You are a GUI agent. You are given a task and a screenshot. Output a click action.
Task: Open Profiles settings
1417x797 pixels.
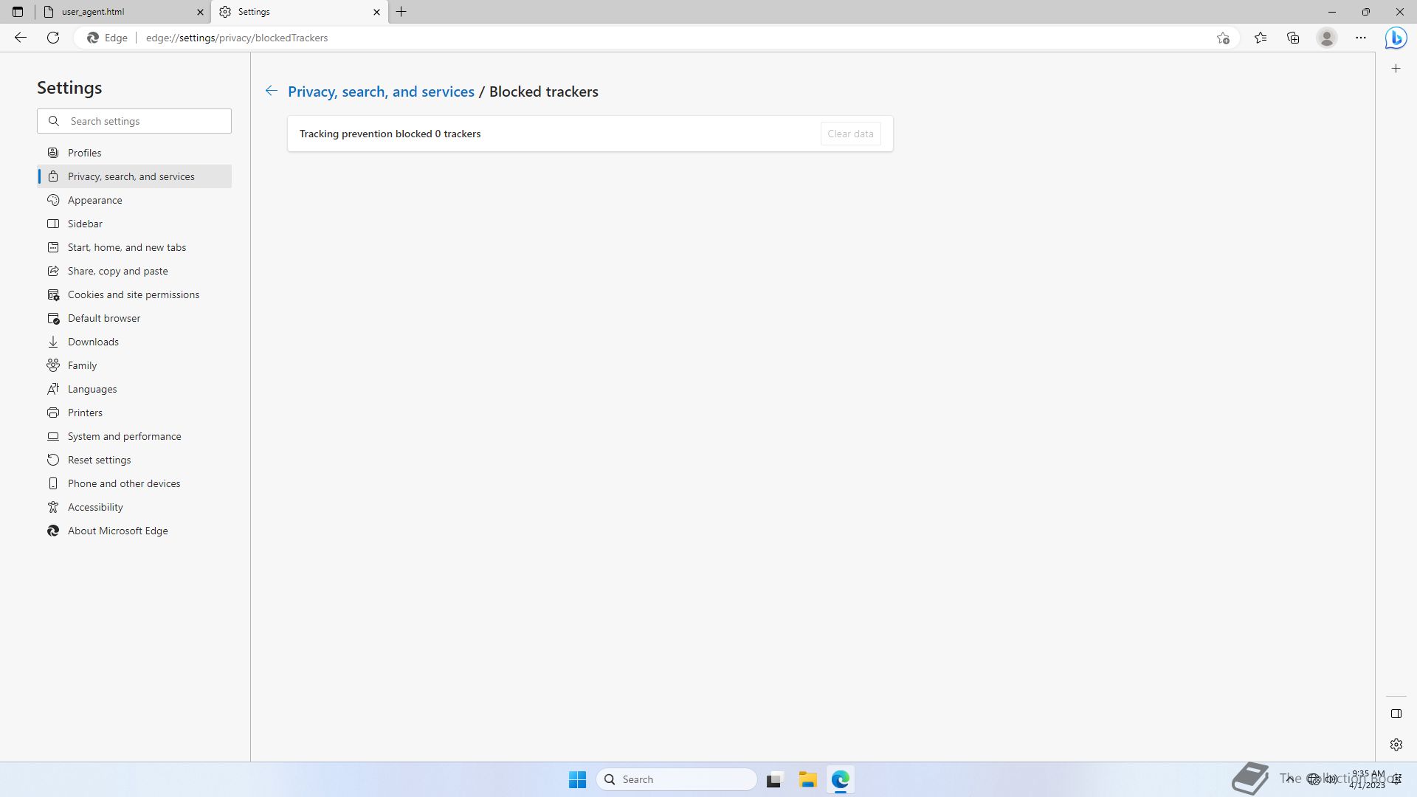(x=134, y=153)
